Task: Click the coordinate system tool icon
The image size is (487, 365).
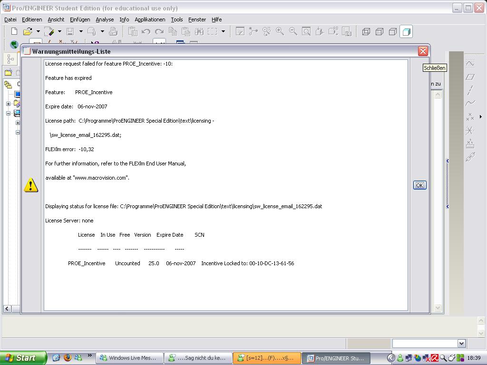Action: coord(470,130)
